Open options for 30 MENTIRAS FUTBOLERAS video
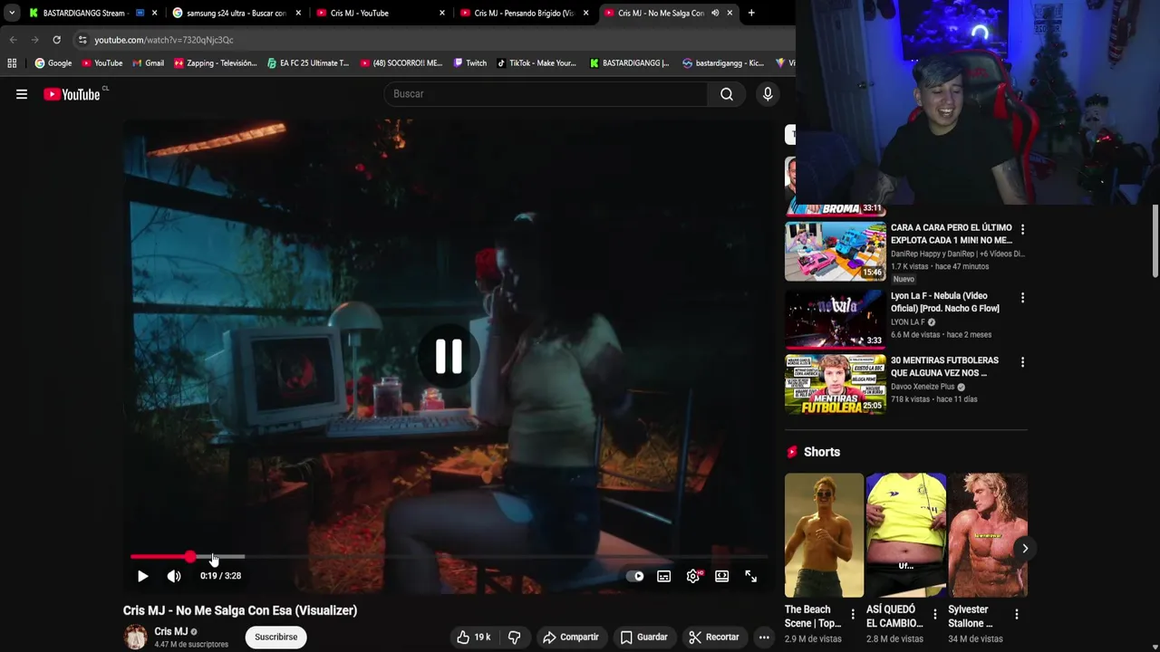 [x=1022, y=361]
